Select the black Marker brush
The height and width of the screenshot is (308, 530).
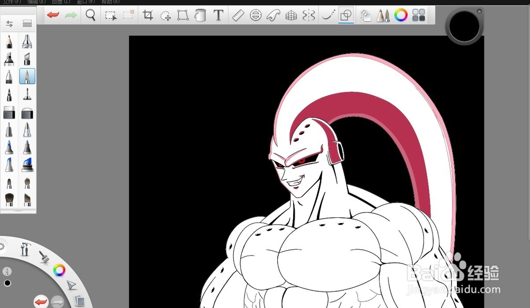coord(9,59)
